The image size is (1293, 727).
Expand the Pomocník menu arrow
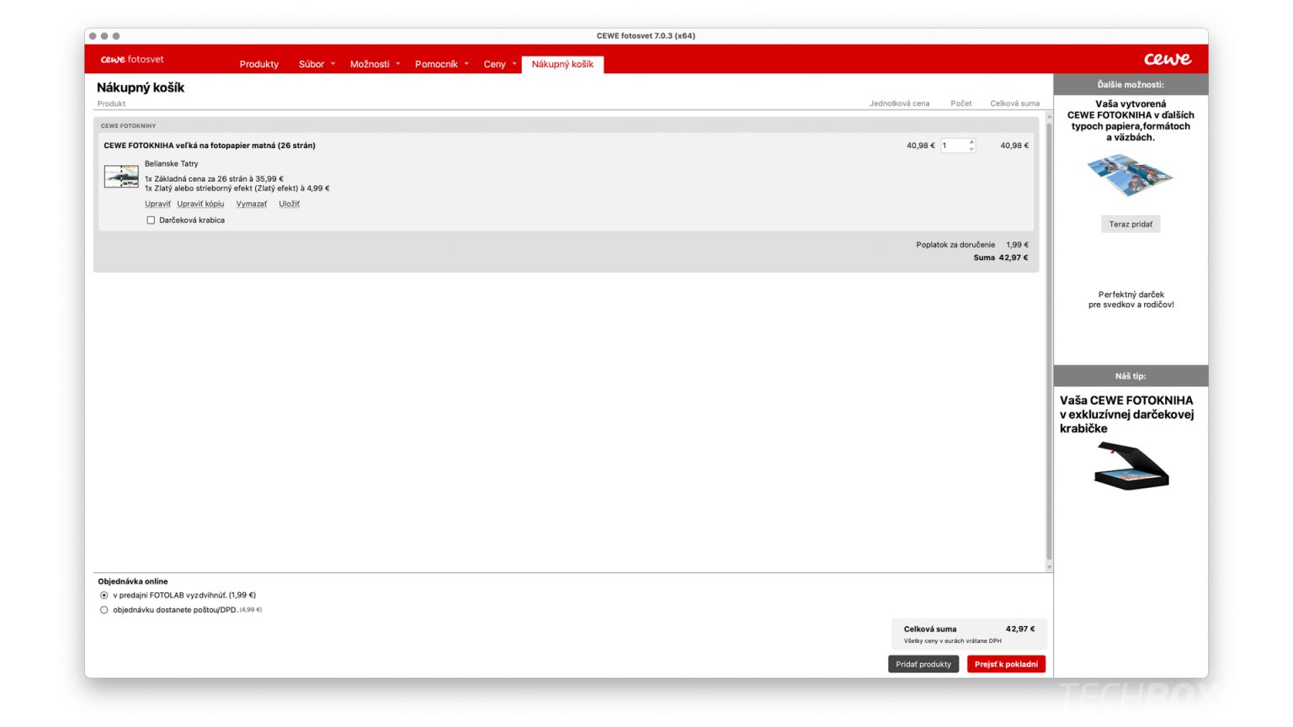point(466,64)
